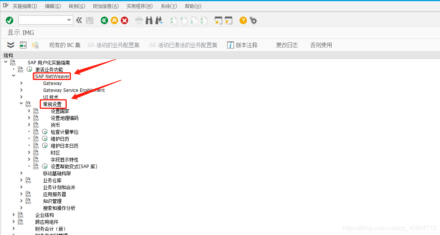
Task: Open documentation icon for 企业结构
Action: pyautogui.click(x=20, y=215)
